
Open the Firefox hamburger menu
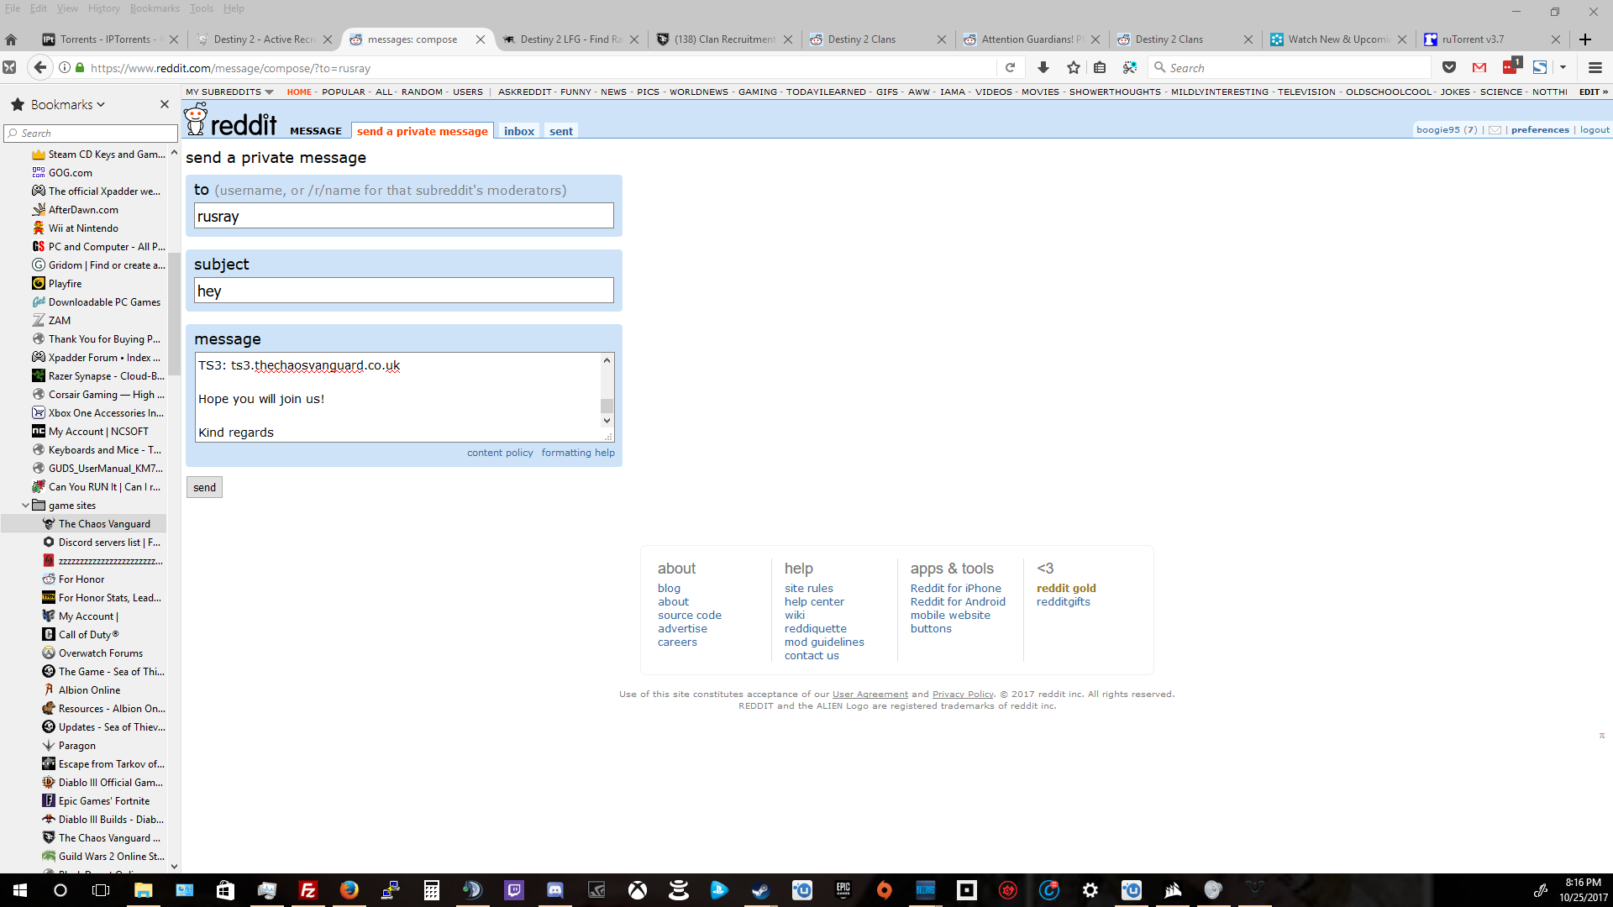coord(1595,68)
